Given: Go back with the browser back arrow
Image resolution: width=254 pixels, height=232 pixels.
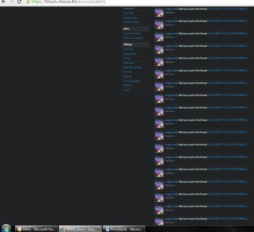Looking at the screenshot, I should click(x=3, y=2).
